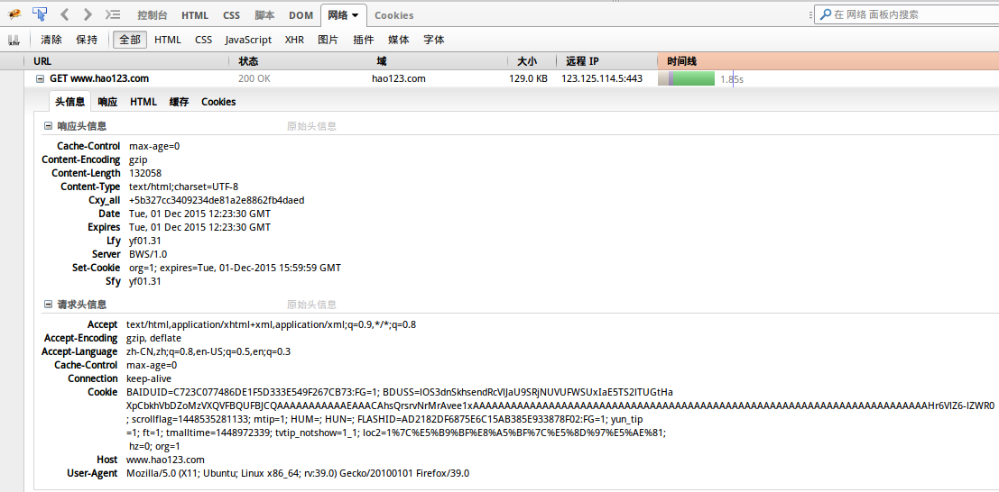The height and width of the screenshot is (492, 999).
Task: Focus the 在 网络 面板内搜索 search field
Action: click(x=906, y=14)
